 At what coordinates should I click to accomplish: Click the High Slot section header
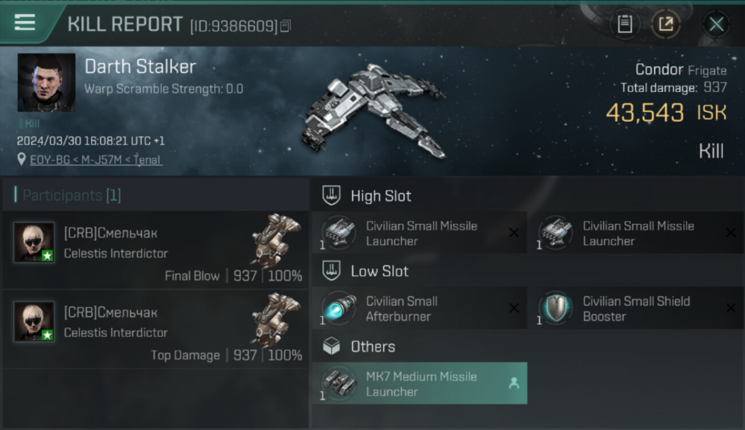[367, 196]
